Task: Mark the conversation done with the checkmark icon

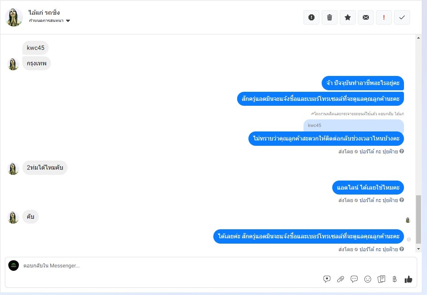Action: point(402,17)
